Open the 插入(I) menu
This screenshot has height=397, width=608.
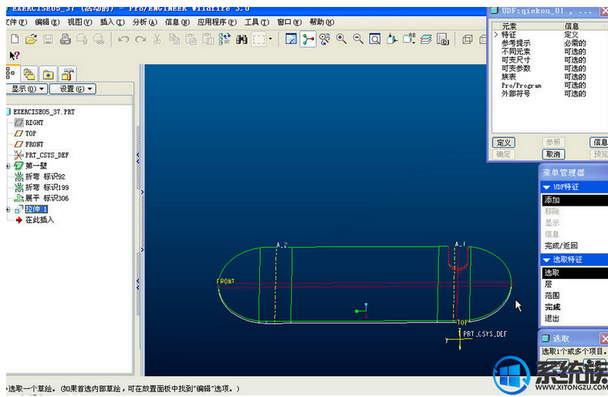113,22
